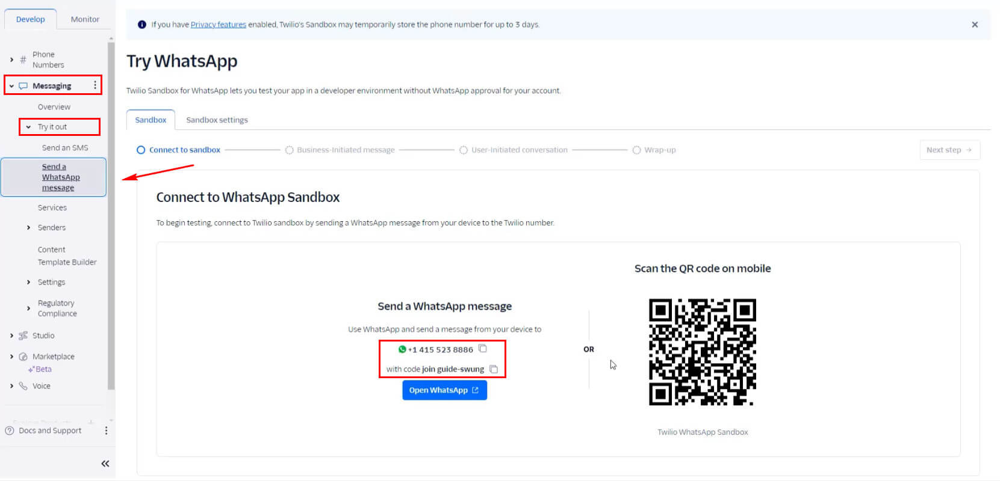Copy the sandbox phone number
The width and height of the screenshot is (1000, 481).
pyautogui.click(x=482, y=349)
